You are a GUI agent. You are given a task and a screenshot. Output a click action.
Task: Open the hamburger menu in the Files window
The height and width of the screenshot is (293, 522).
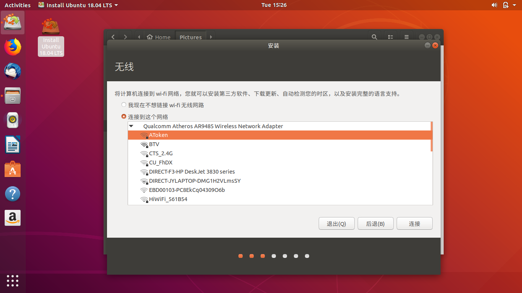click(x=407, y=37)
